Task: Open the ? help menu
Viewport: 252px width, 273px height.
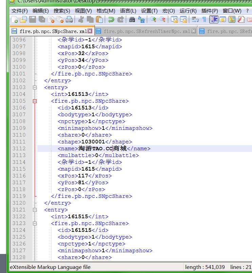Action: point(247,11)
